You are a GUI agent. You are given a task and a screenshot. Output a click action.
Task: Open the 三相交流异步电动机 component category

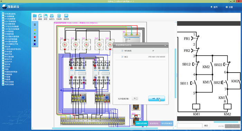[11, 49]
